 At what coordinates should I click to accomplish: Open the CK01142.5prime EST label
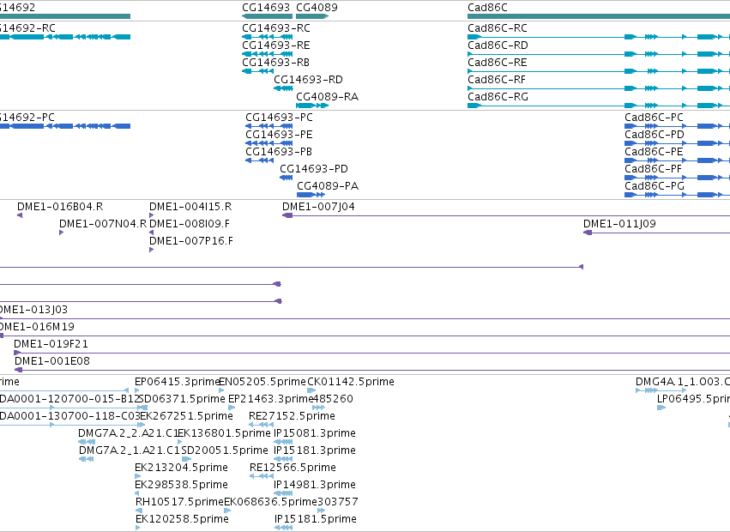(351, 382)
